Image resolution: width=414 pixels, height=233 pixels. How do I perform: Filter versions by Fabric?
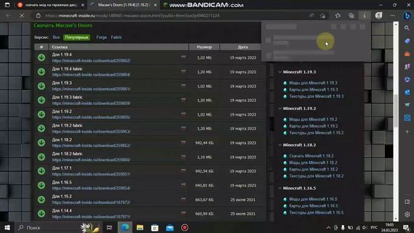point(116,38)
